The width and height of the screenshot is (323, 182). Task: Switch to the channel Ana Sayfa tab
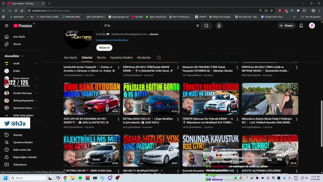[x=70, y=58]
